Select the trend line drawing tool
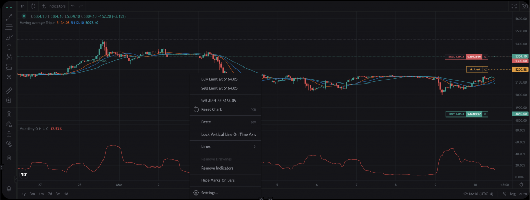The width and height of the screenshot is (530, 200). coord(9,18)
